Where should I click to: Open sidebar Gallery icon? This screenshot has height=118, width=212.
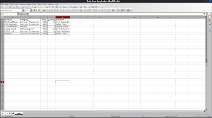point(210,24)
